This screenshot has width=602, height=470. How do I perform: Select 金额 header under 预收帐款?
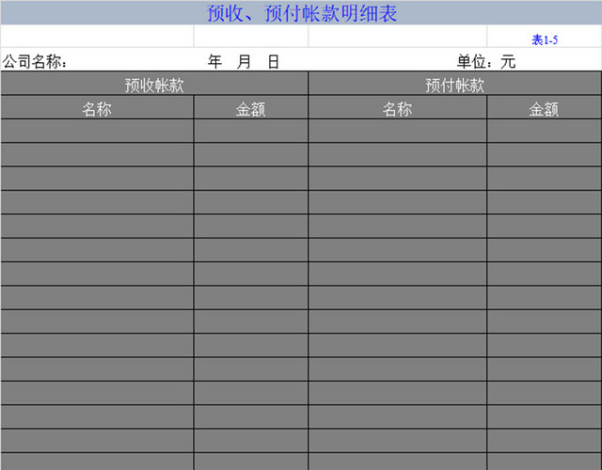(x=251, y=107)
